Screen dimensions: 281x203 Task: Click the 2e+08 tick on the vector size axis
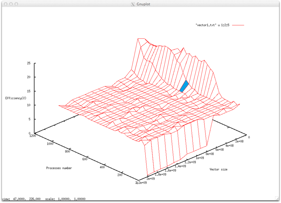tap(240, 141)
